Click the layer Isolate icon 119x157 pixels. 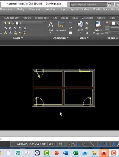pyautogui.click(x=10, y=28)
